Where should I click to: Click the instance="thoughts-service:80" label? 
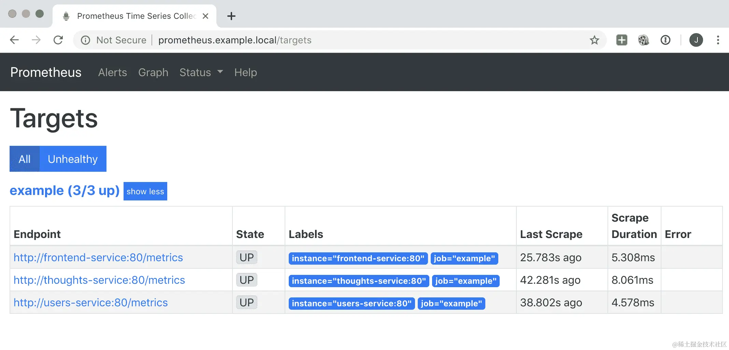click(359, 281)
